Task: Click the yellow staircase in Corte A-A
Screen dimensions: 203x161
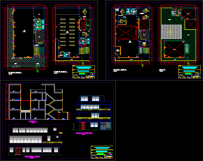Action: (x=51, y=107)
